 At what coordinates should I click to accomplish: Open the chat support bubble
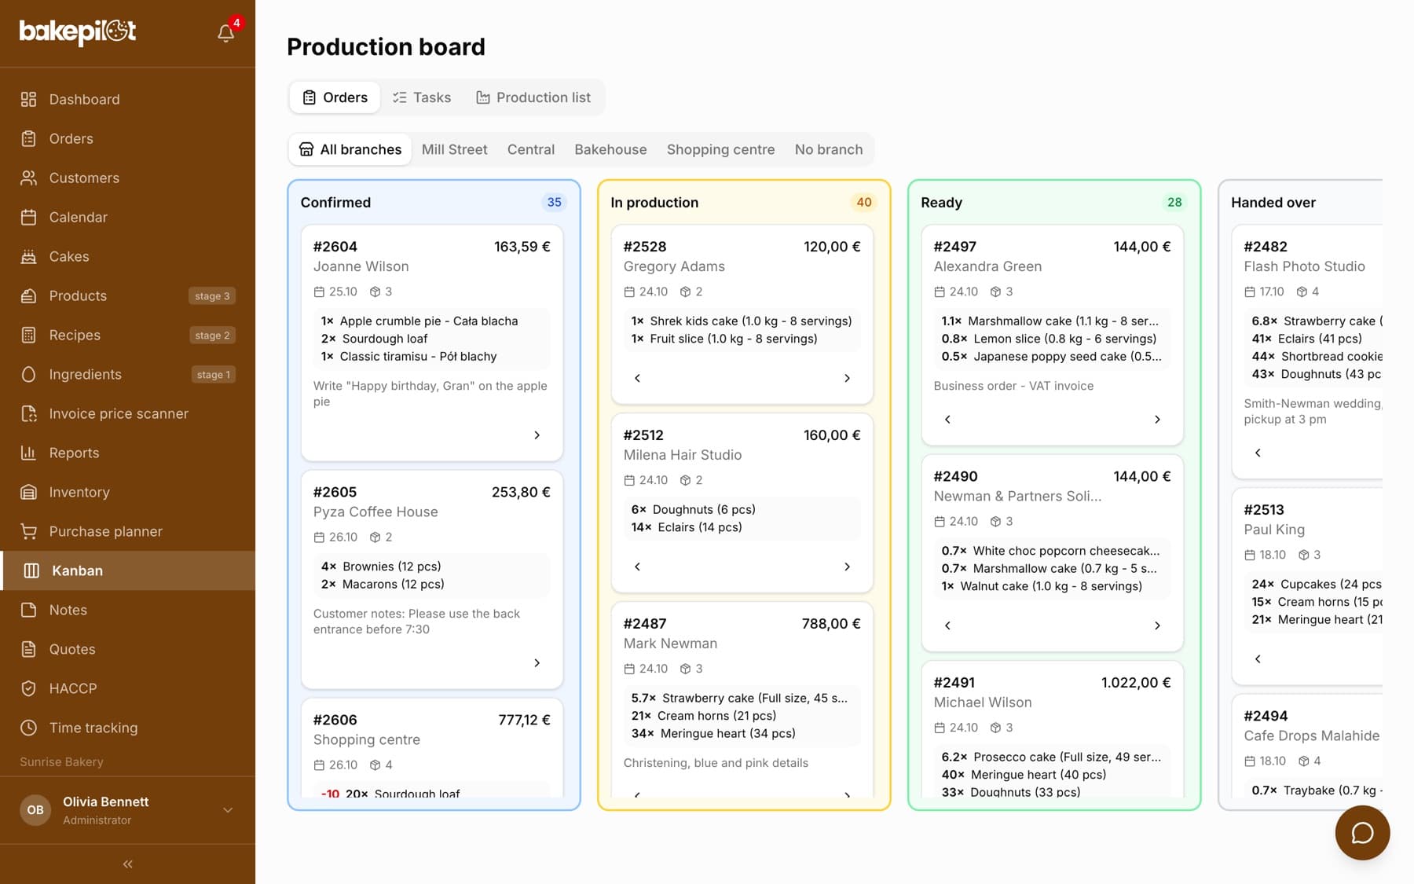point(1362,833)
